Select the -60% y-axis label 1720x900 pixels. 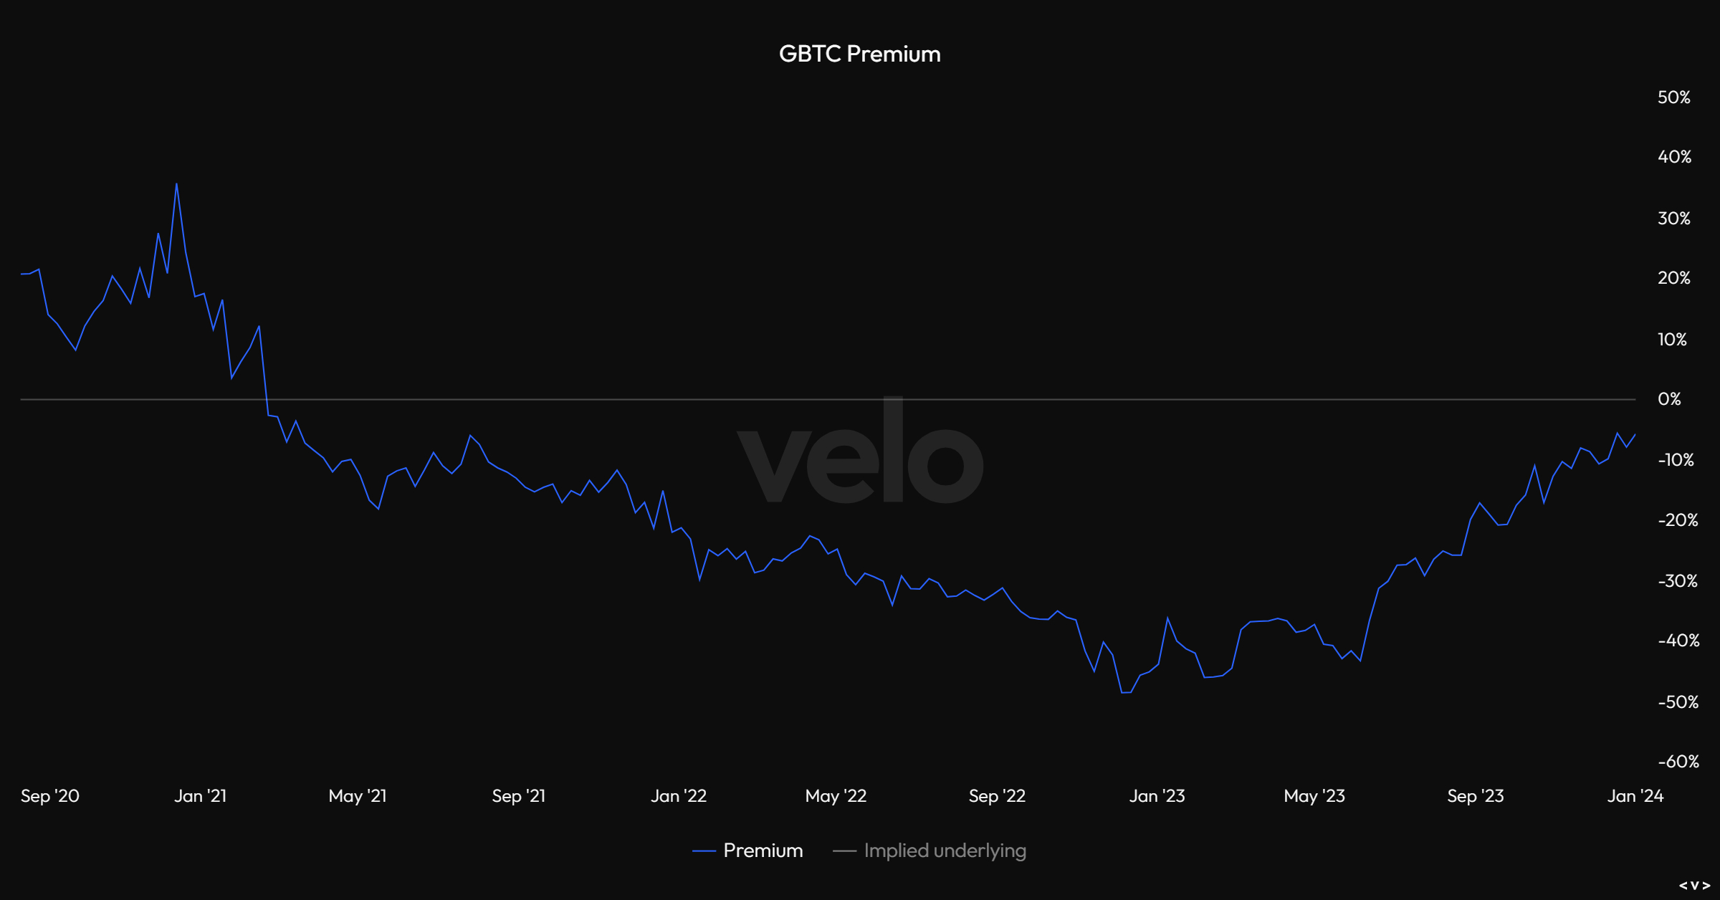pos(1678,762)
